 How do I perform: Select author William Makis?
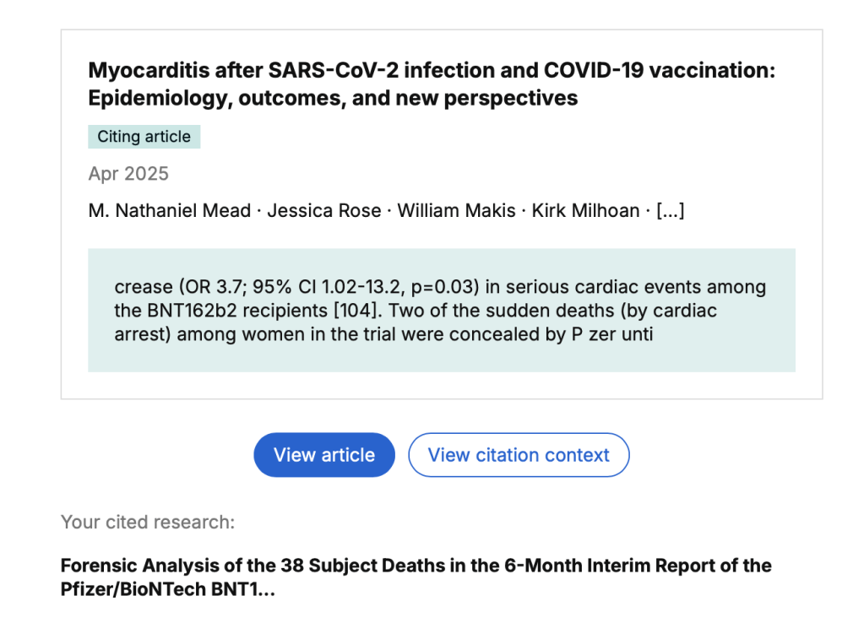[456, 211]
